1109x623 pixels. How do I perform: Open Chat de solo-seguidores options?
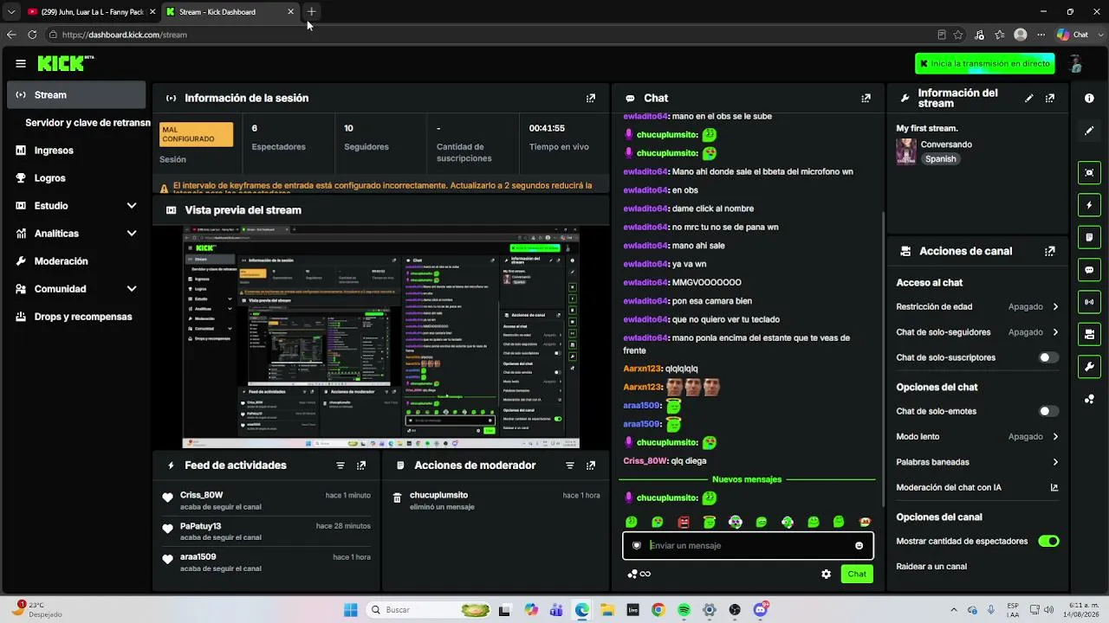point(977,332)
